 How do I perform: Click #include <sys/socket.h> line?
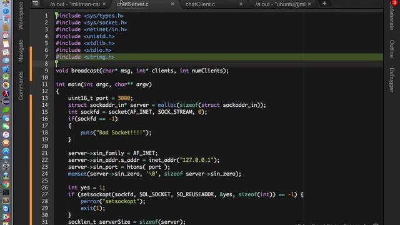click(91, 22)
